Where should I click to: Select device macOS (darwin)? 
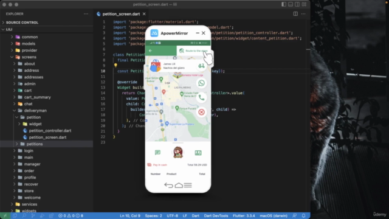point(274,216)
